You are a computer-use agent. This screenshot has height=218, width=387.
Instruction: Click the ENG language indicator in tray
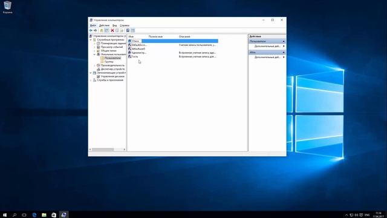point(367,215)
